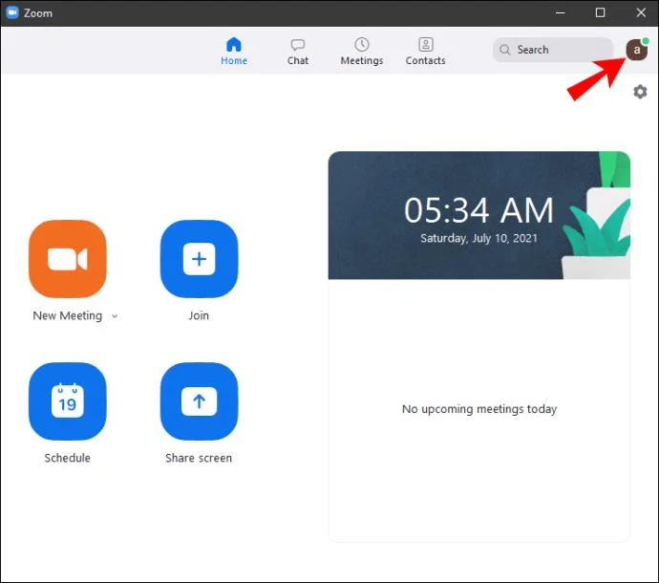
Task: Minimize the Zoom window
Action: pyautogui.click(x=561, y=12)
